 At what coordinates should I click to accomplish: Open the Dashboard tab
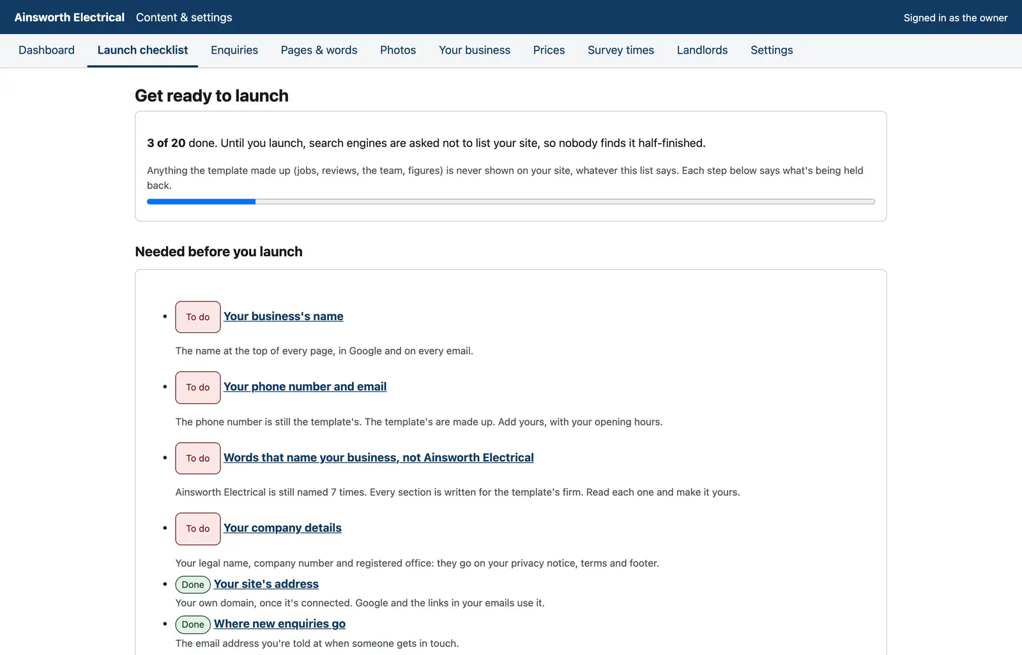coord(47,50)
